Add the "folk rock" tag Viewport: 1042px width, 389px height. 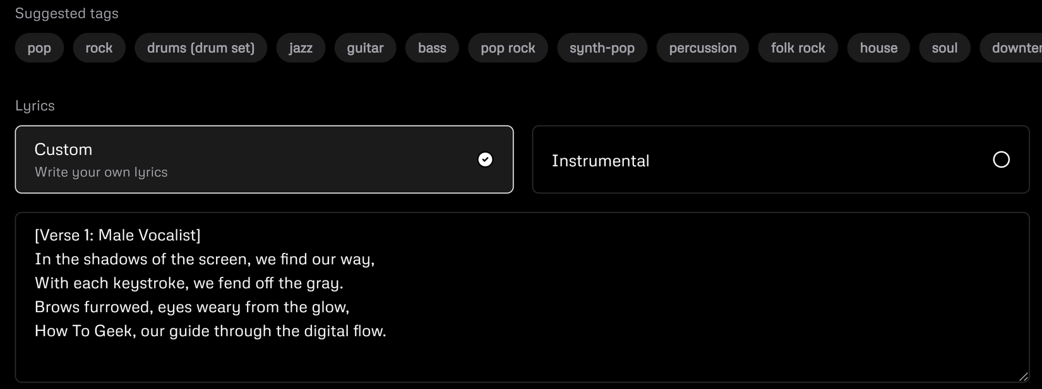(798, 47)
